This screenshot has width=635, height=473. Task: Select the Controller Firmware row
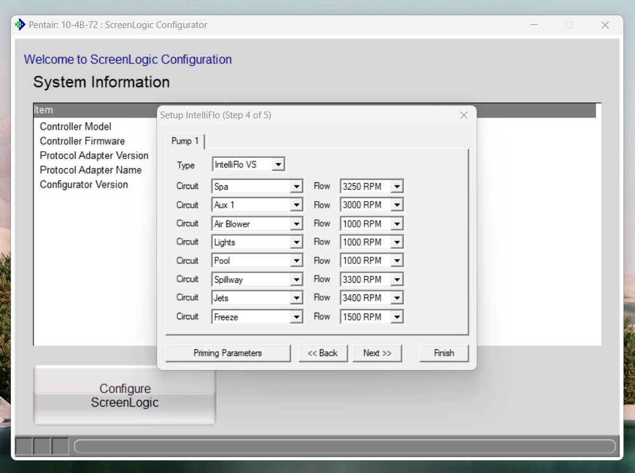(82, 141)
